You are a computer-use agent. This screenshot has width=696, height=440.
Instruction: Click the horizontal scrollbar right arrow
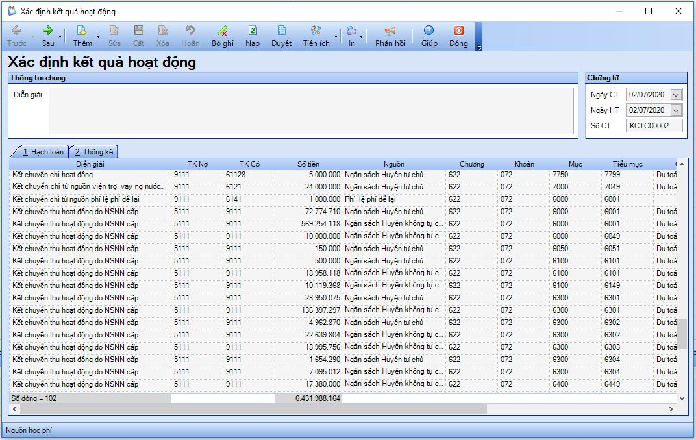(x=671, y=409)
